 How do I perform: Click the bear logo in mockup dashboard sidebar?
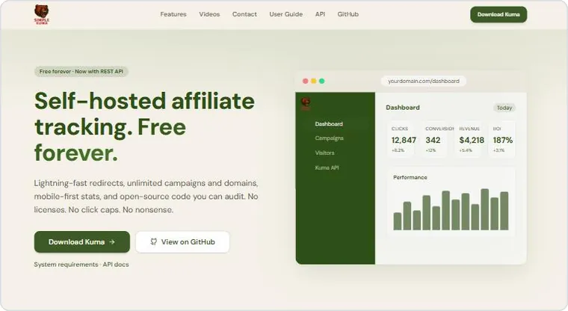point(306,104)
